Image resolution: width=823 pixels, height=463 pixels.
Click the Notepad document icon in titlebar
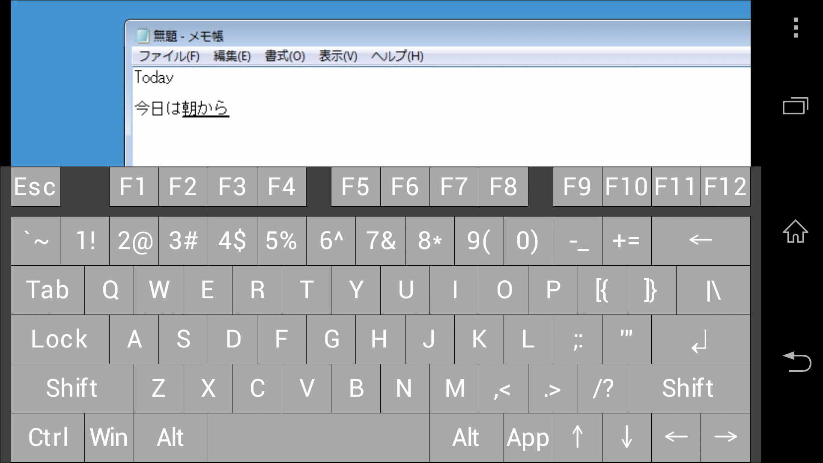[142, 35]
